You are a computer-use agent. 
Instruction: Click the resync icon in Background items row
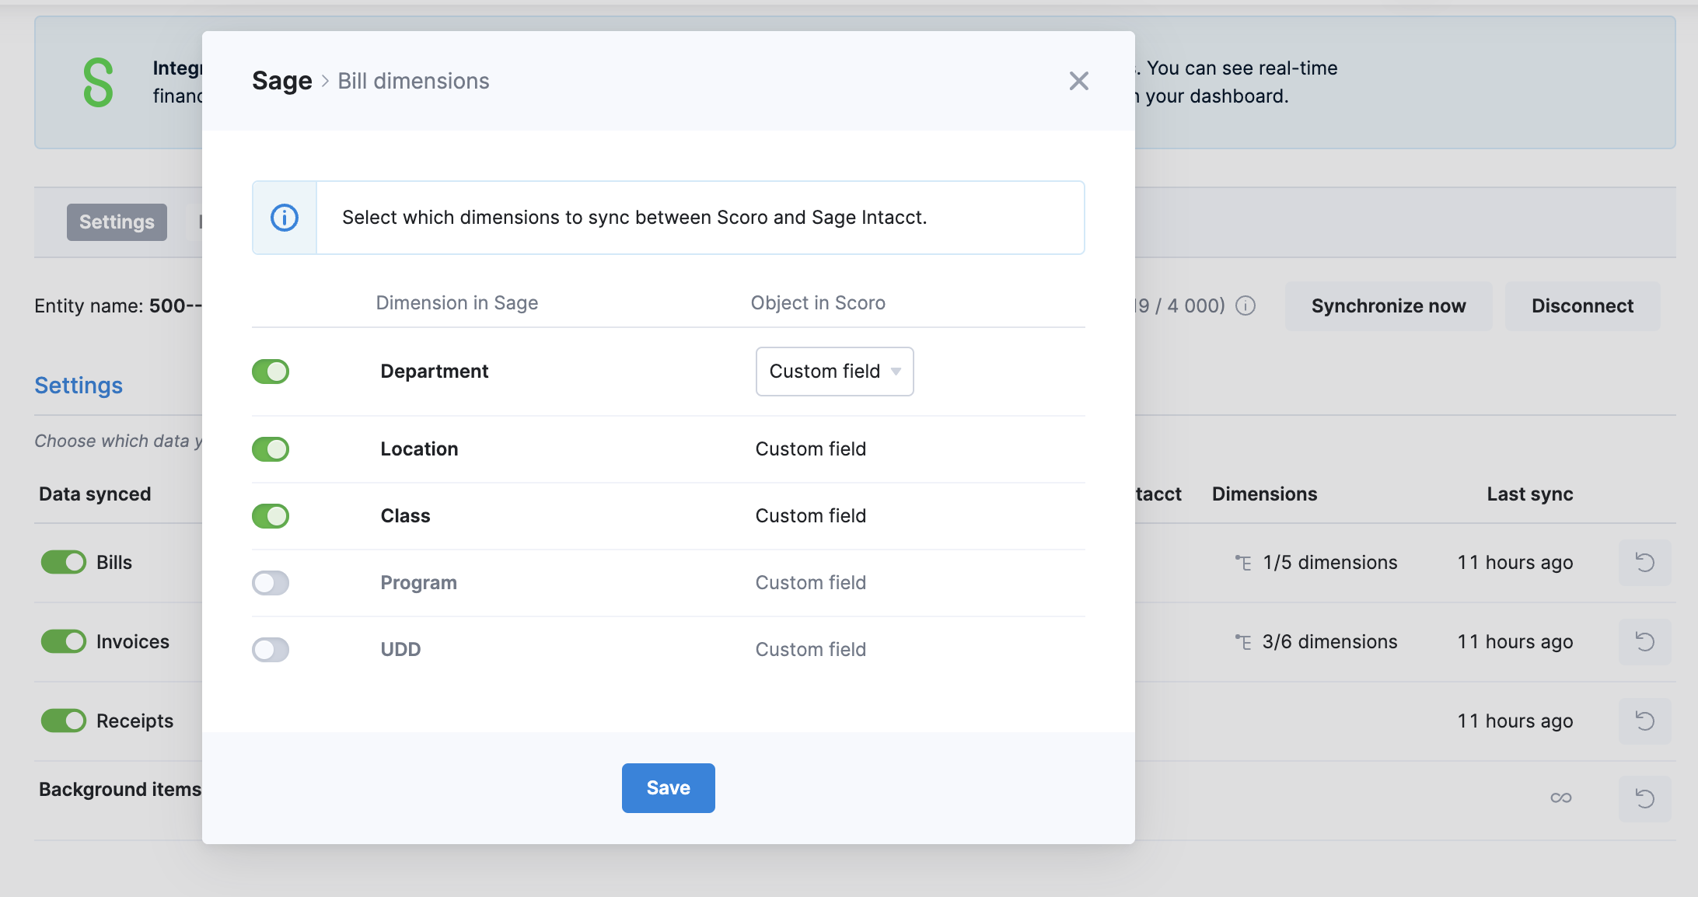[1644, 798]
